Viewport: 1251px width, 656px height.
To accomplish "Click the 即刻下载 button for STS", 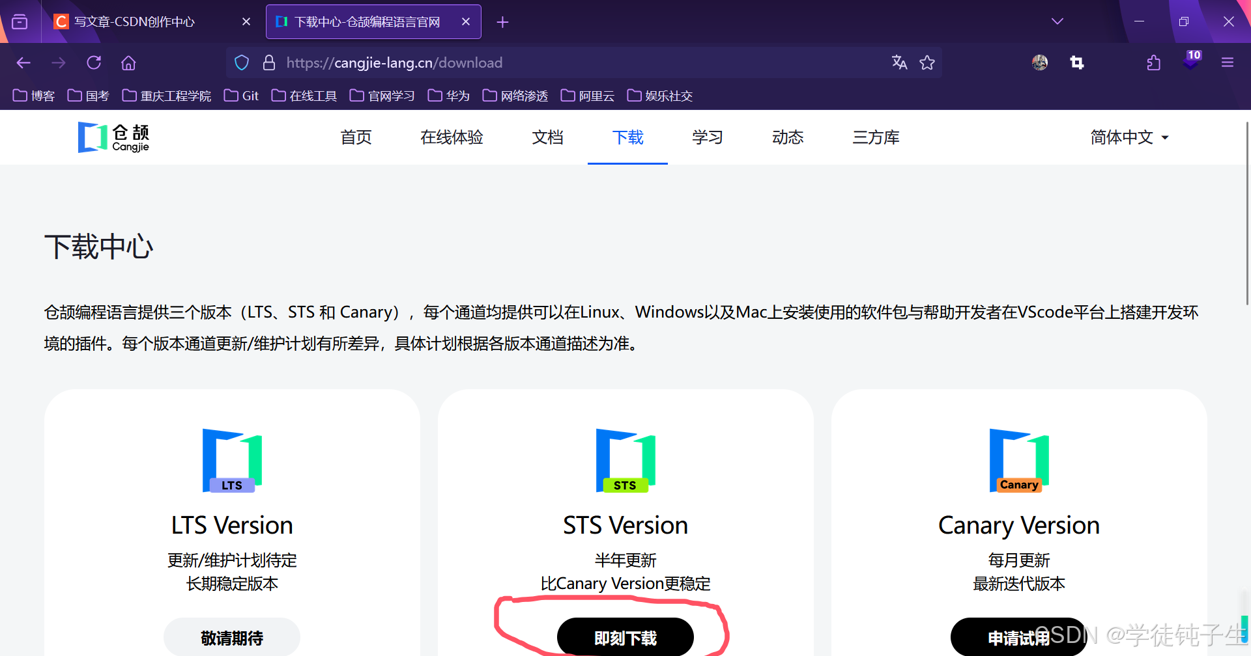I will click(x=625, y=637).
